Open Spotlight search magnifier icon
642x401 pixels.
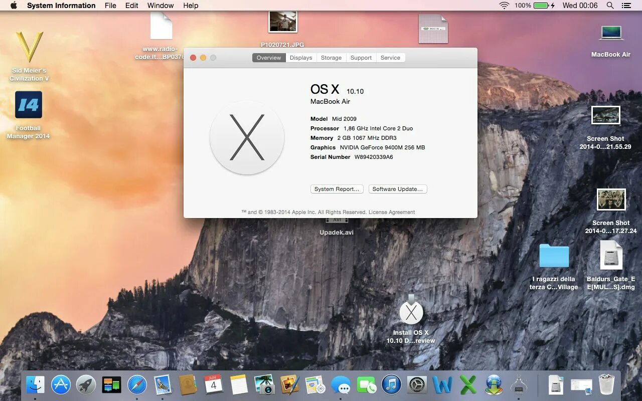coord(610,6)
